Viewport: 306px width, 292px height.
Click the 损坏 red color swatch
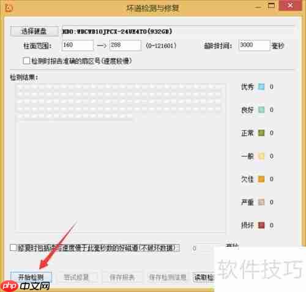click(261, 225)
